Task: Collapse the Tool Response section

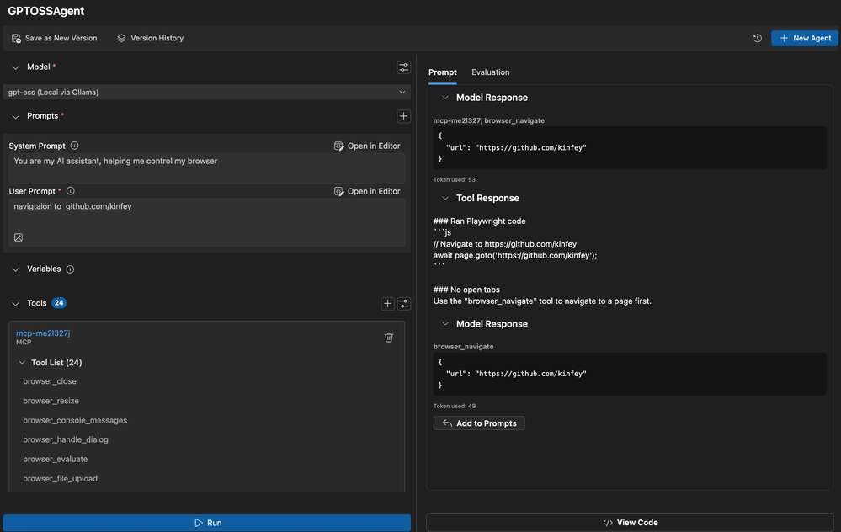Action: [x=445, y=199]
